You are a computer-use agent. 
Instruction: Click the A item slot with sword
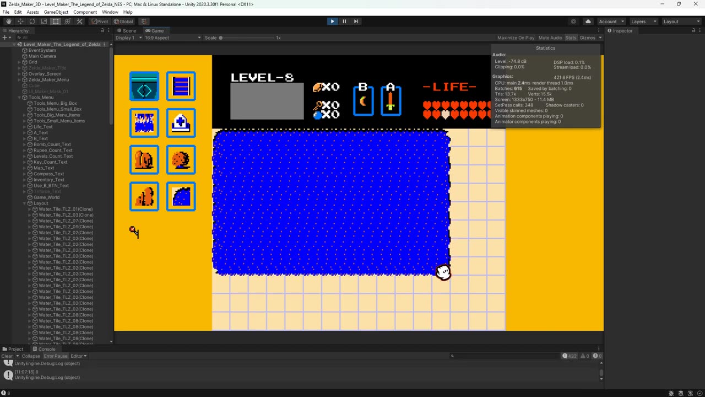pos(391,101)
